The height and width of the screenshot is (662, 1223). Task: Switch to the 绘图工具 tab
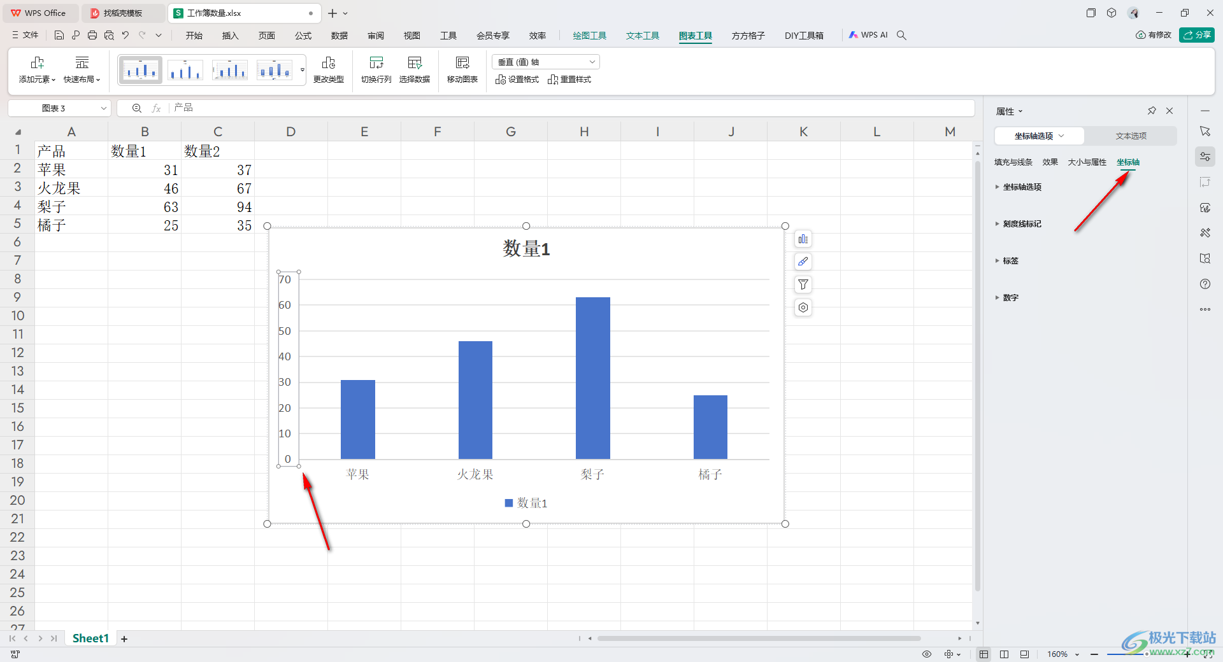click(x=590, y=36)
